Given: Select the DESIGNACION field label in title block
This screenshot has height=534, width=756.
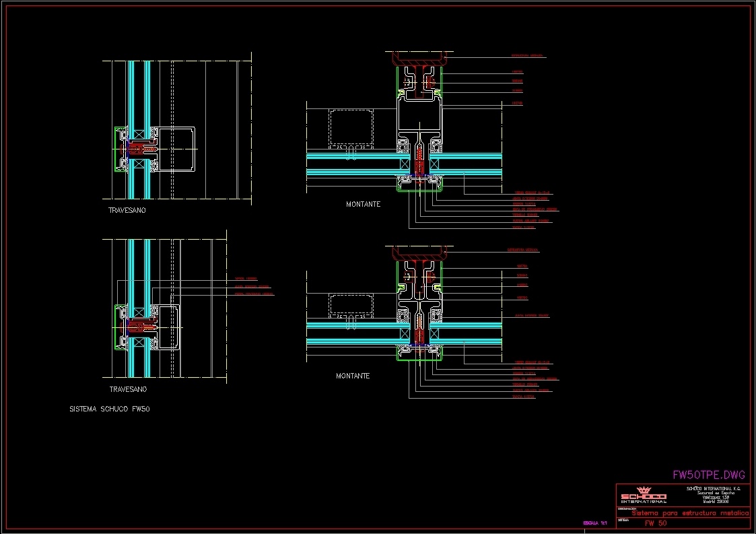Looking at the screenshot, I should [626, 508].
